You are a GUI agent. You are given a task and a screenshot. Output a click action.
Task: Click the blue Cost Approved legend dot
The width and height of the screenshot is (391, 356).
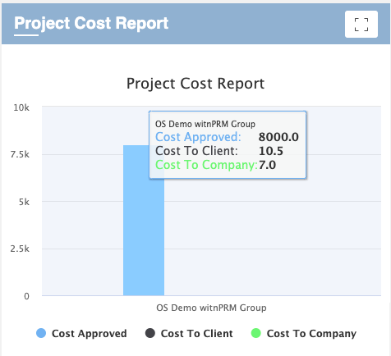41,333
